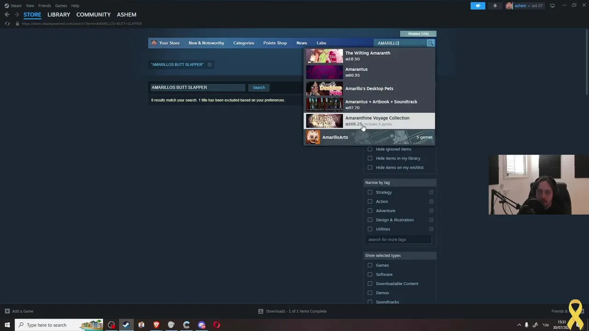The image size is (589, 331).
Task: Click the search for more tags field
Action: 399,240
